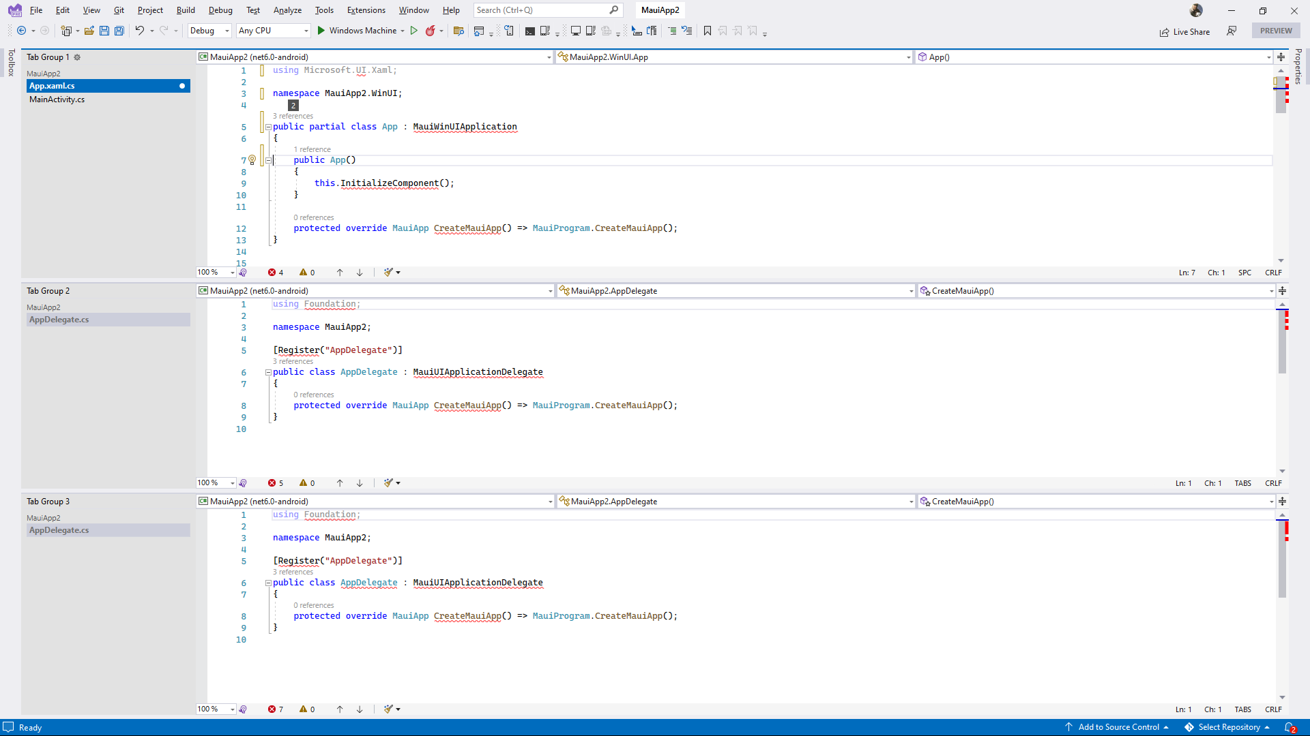Toggle a bookmark on the current line
The height and width of the screenshot is (736, 1310).
coord(708,31)
